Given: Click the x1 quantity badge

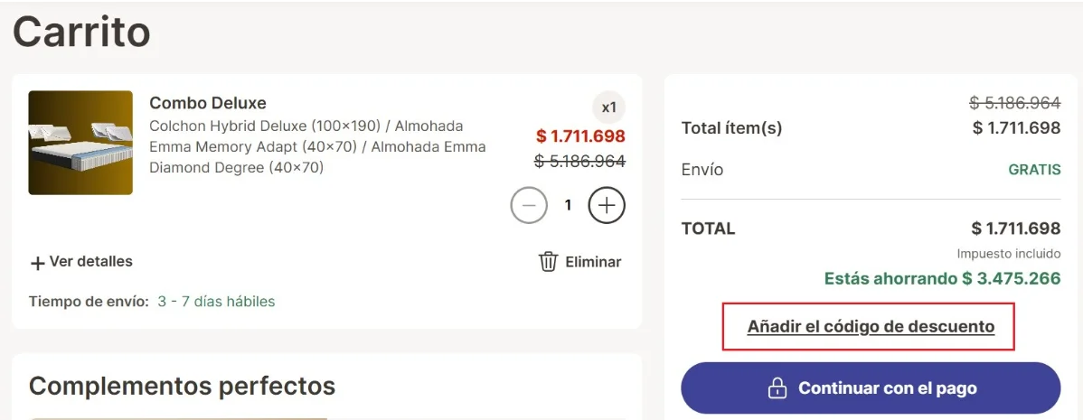Looking at the screenshot, I should point(609,107).
